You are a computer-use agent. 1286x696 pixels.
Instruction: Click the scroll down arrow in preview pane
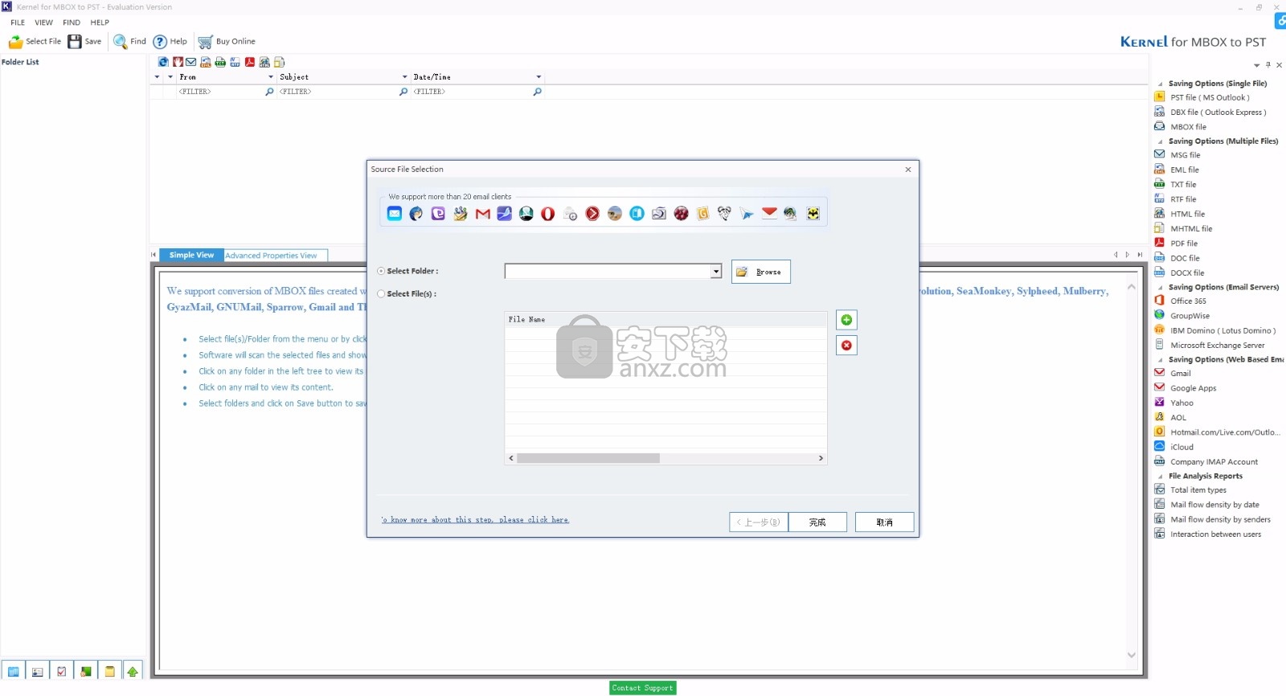[x=1132, y=655]
